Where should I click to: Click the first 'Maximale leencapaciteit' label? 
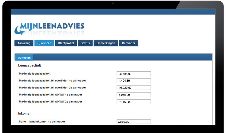coord(35,74)
